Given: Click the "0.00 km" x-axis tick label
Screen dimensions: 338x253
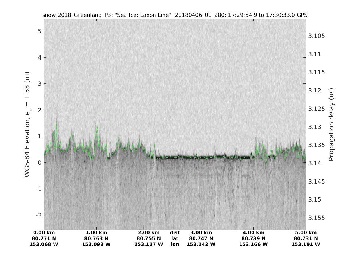Looking at the screenshot, I should tap(44, 232).
